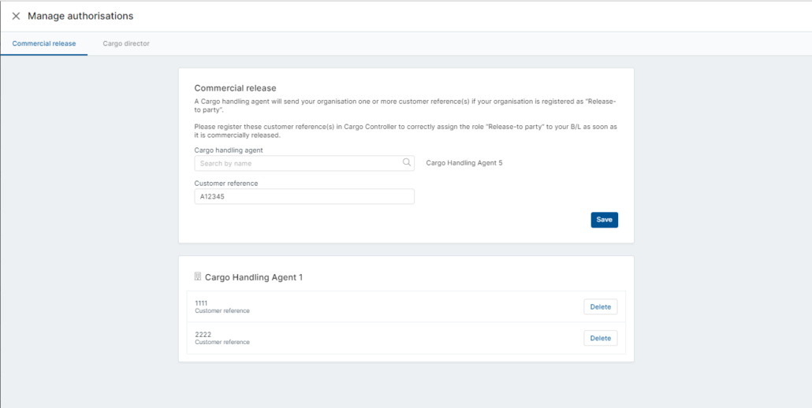Switch to the Cargo director tab
The image size is (812, 408).
point(126,44)
